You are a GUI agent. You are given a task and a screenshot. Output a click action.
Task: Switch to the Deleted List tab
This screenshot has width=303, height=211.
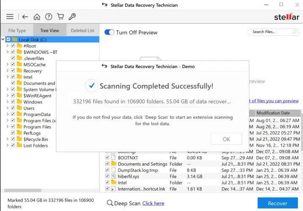tap(83, 30)
